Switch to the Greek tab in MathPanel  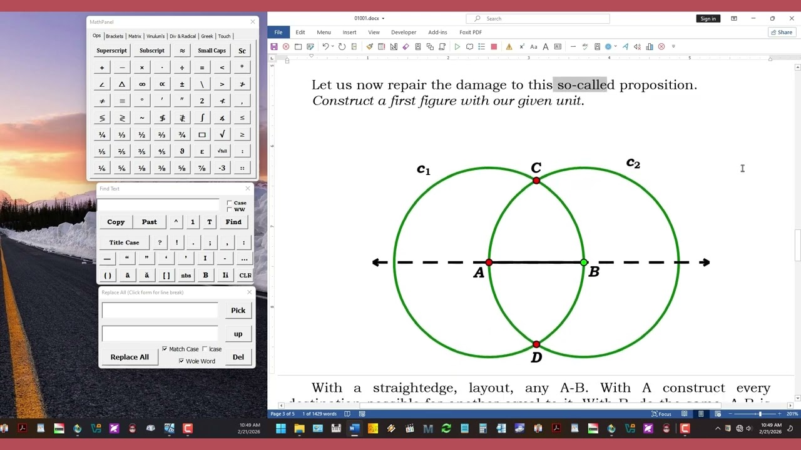[207, 36]
